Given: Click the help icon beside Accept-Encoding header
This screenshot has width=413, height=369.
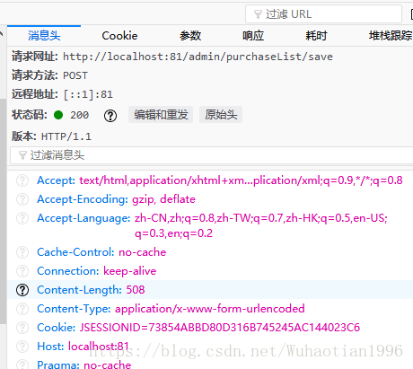Looking at the screenshot, I should point(22,199).
